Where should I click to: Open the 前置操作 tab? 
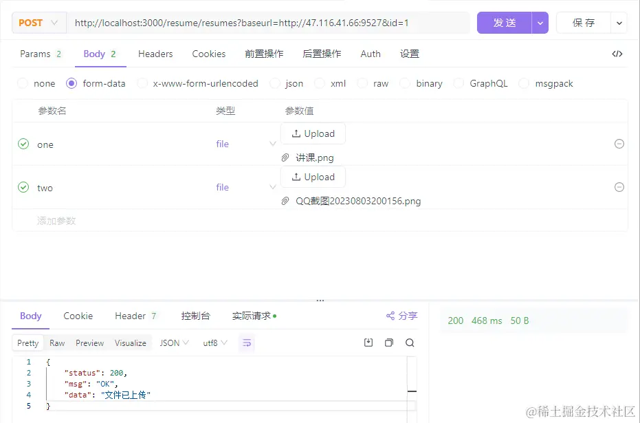(264, 54)
